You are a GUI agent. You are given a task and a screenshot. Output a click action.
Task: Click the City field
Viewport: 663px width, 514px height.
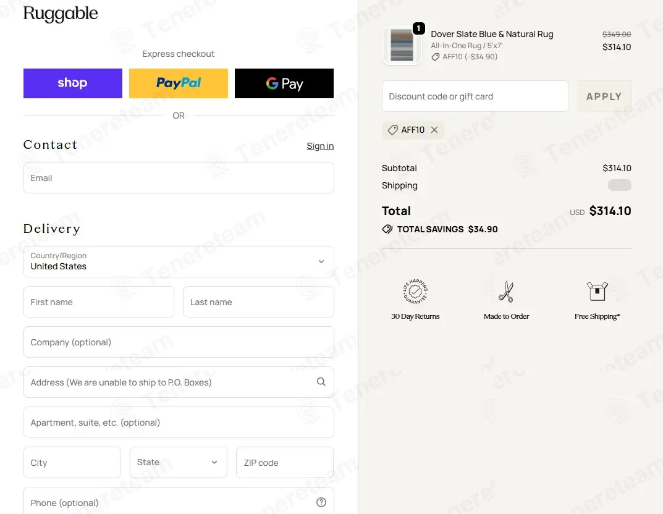[72, 463]
